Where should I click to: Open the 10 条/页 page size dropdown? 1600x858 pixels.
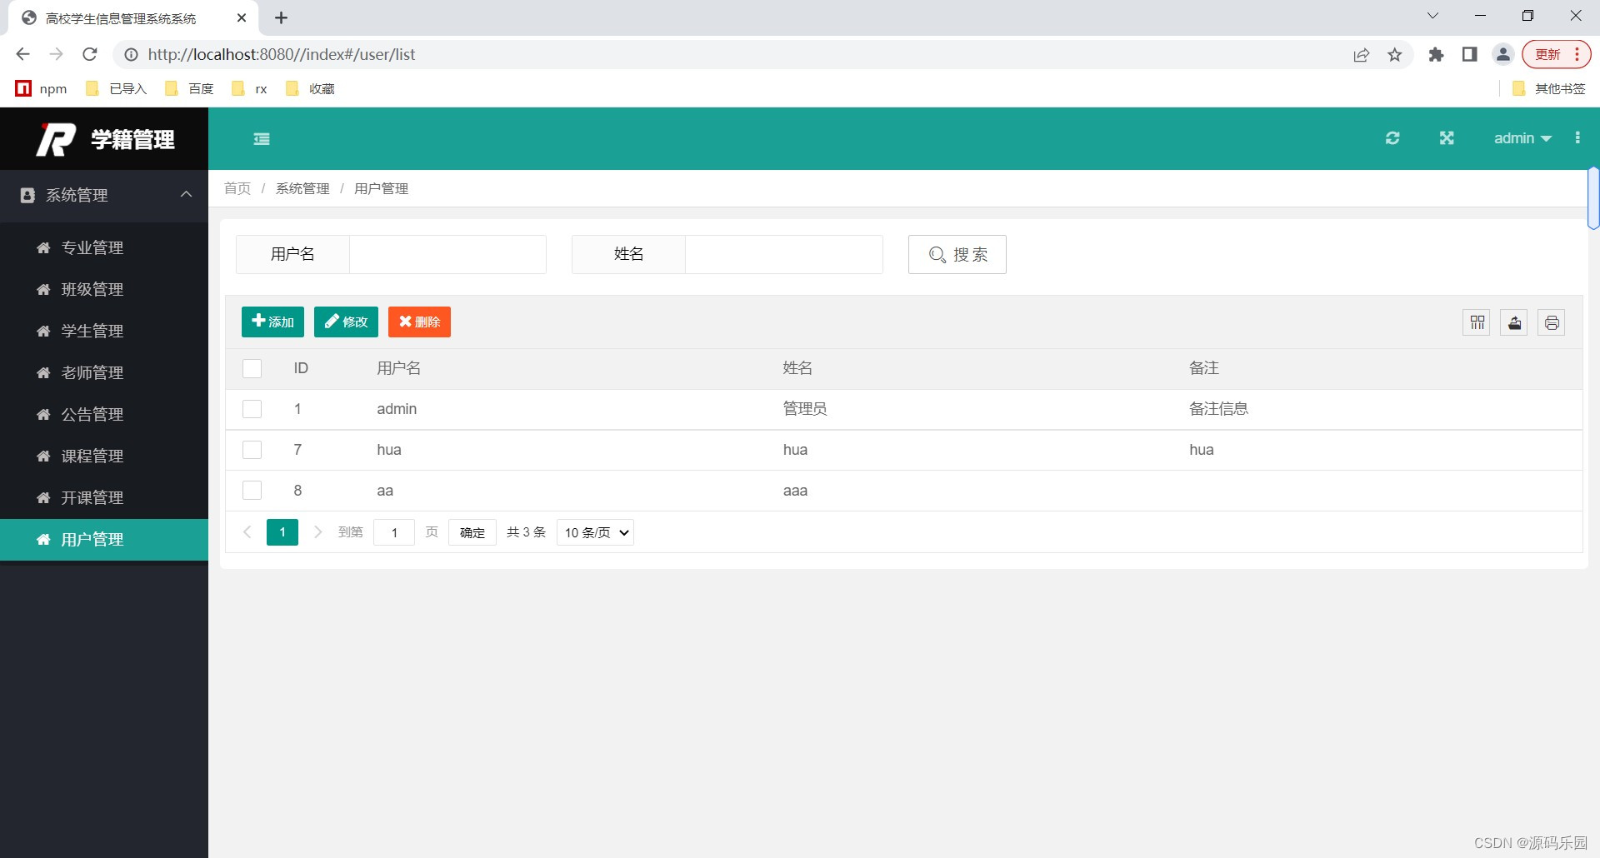(594, 532)
